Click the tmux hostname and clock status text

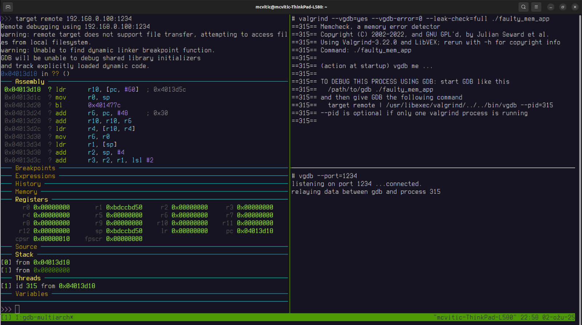click(x=504, y=317)
